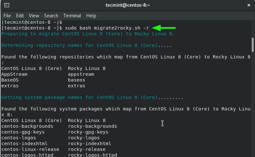
Task: Open the Help menu
Action: pos(91,16)
